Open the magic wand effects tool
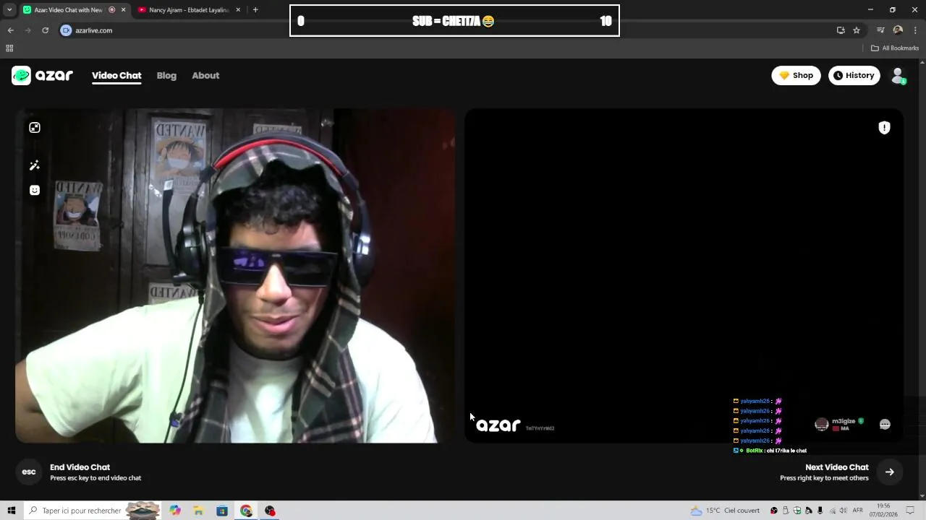This screenshot has height=520, width=926. tap(35, 165)
